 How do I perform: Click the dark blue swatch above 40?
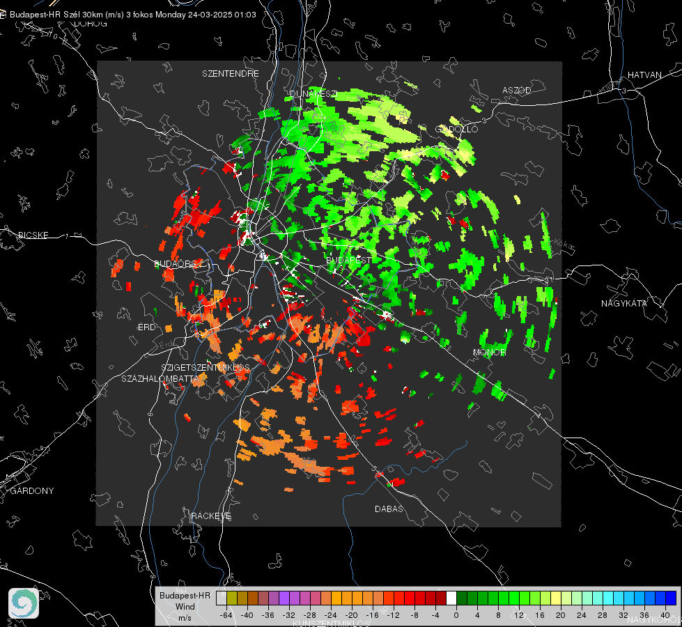(671, 598)
